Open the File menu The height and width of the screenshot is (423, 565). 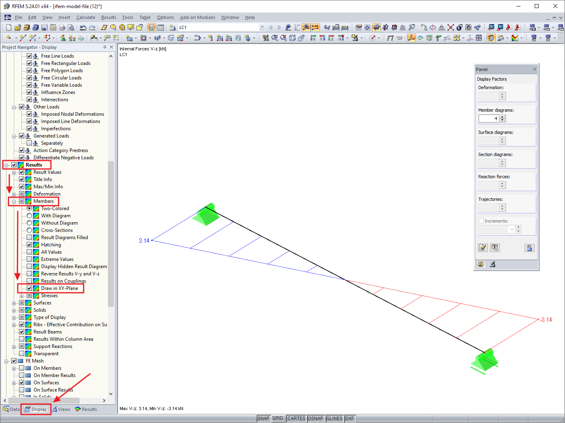[18, 17]
